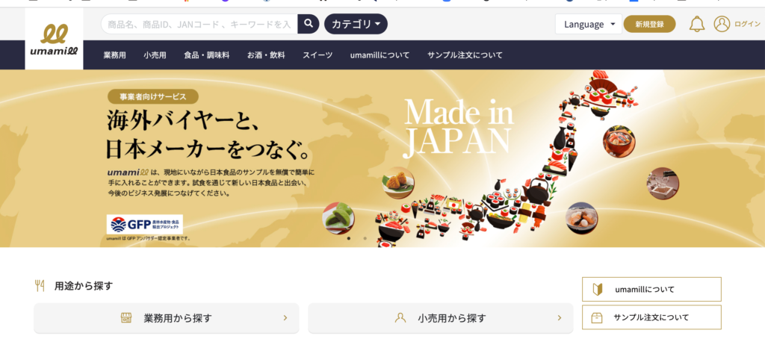Open 食品・調味料 menu item

(x=206, y=55)
